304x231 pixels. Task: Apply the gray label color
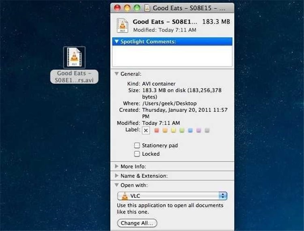207,130
